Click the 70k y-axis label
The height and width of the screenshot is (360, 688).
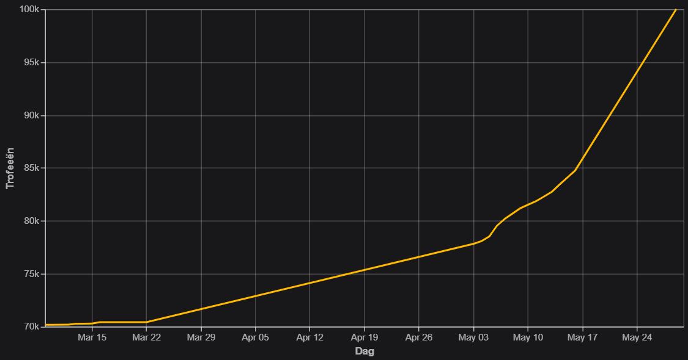click(32, 326)
